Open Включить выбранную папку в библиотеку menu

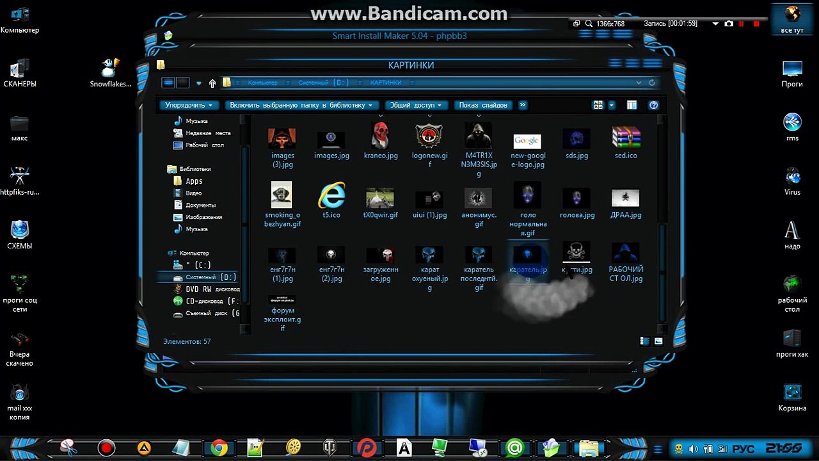pyautogui.click(x=302, y=105)
